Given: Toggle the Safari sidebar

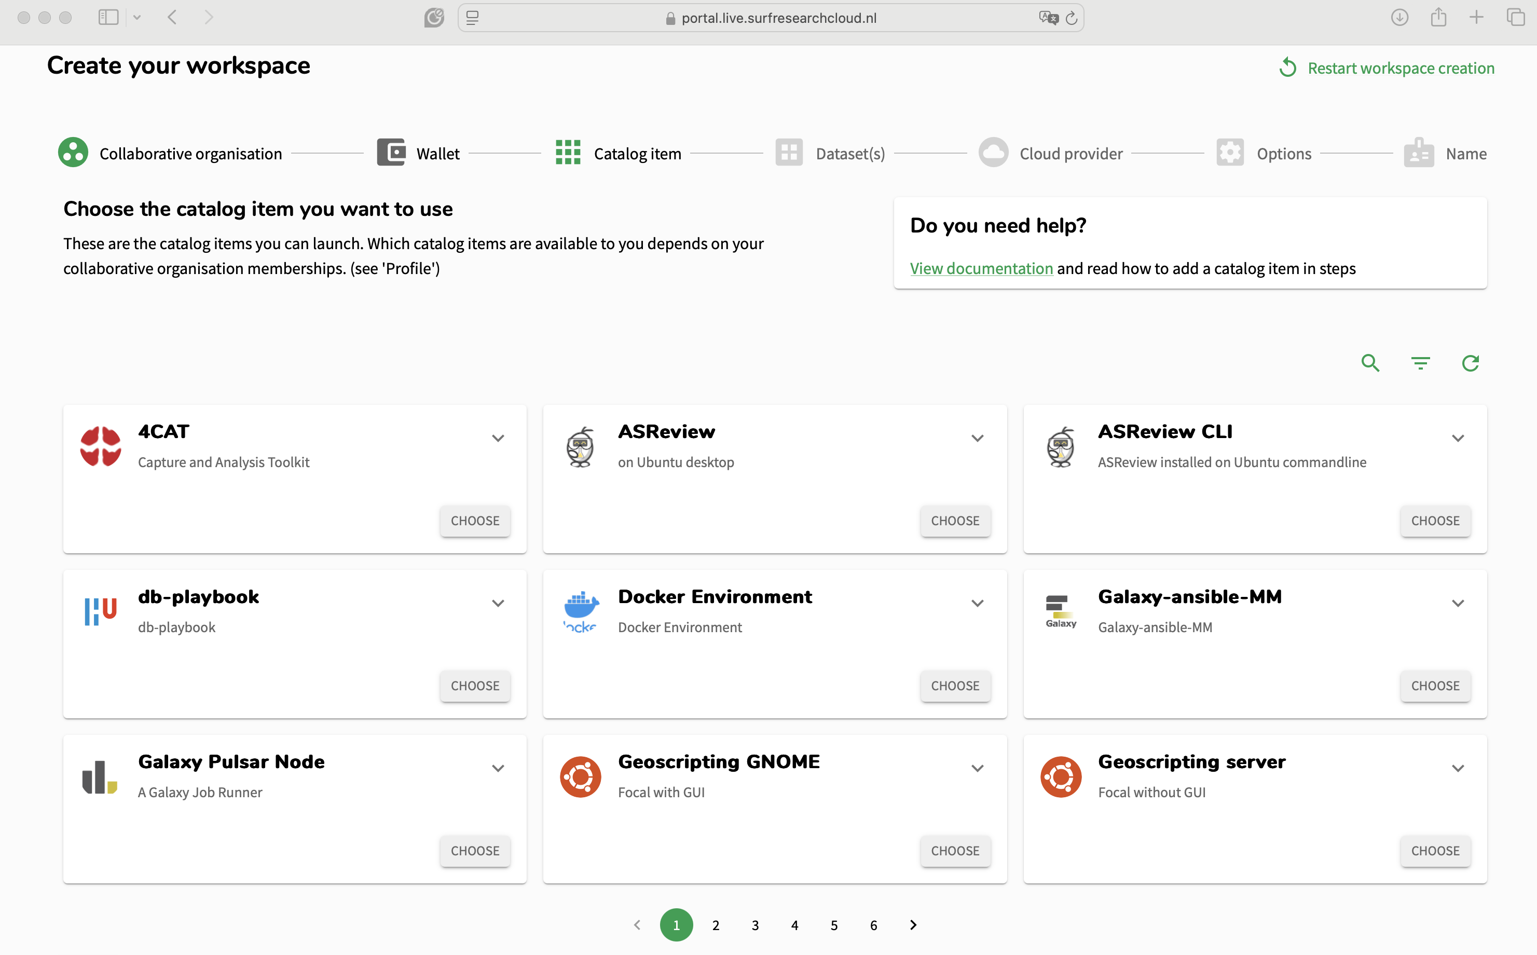Looking at the screenshot, I should pyautogui.click(x=108, y=18).
